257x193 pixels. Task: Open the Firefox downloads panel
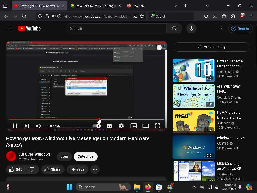[x=215, y=16]
